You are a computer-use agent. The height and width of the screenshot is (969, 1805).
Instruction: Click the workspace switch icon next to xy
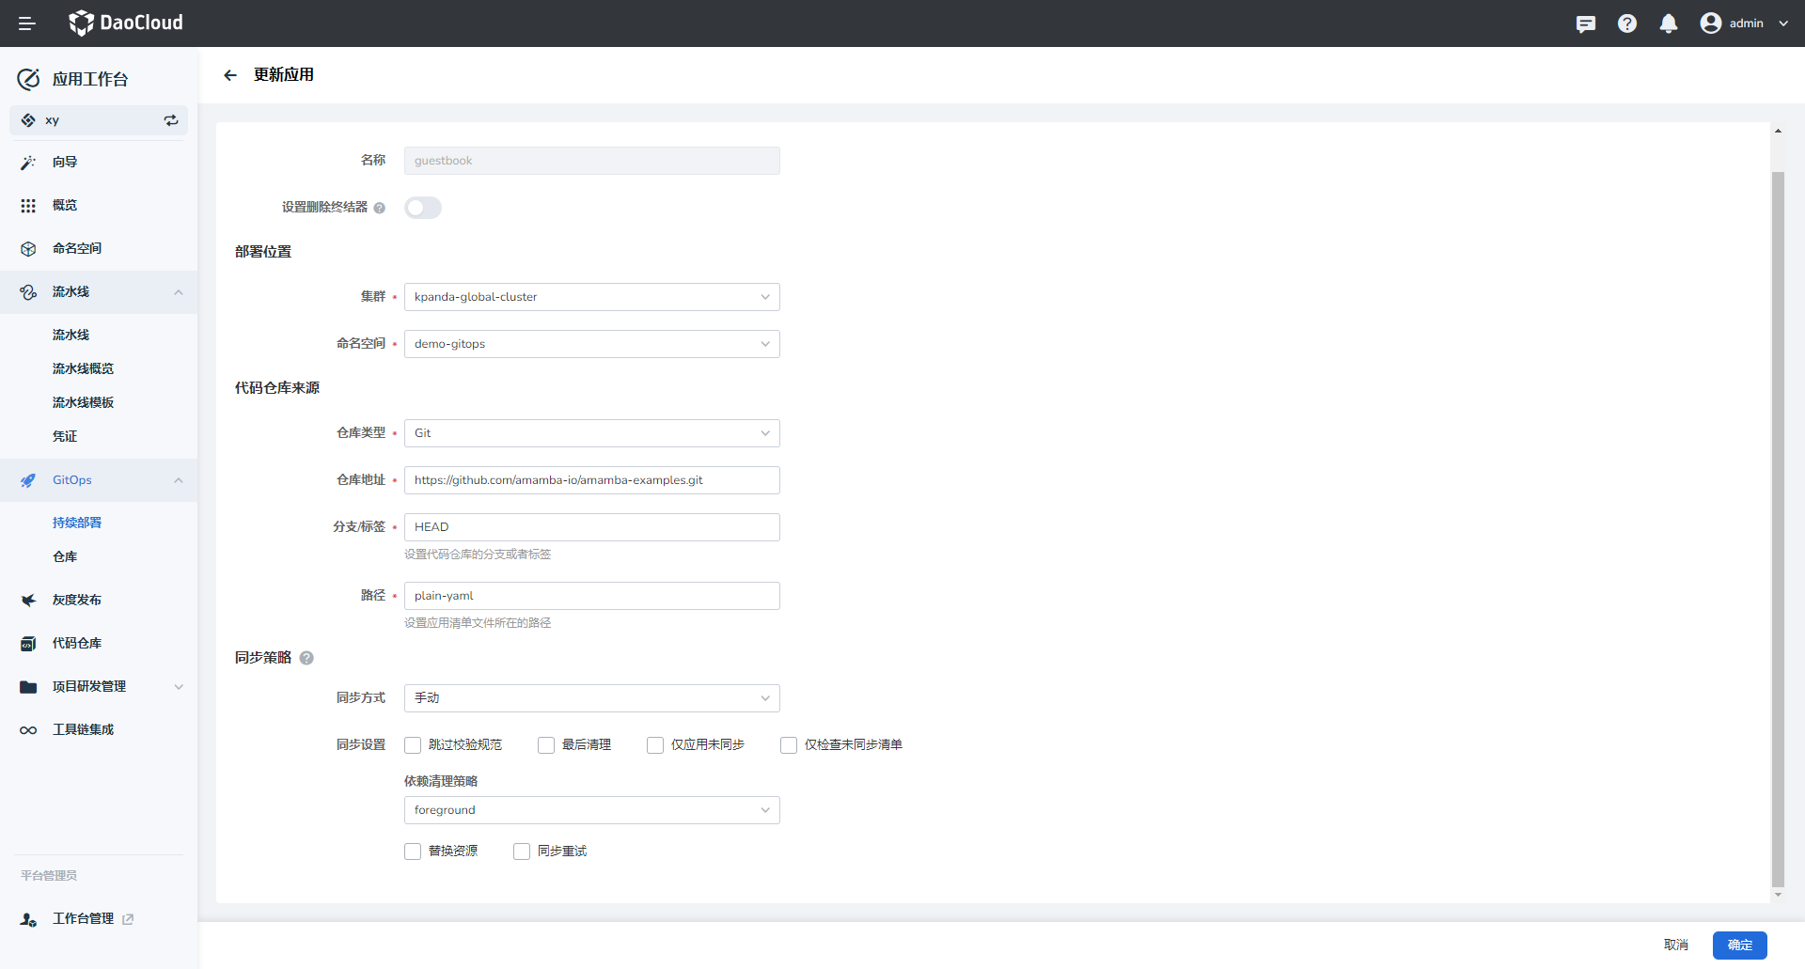click(171, 120)
